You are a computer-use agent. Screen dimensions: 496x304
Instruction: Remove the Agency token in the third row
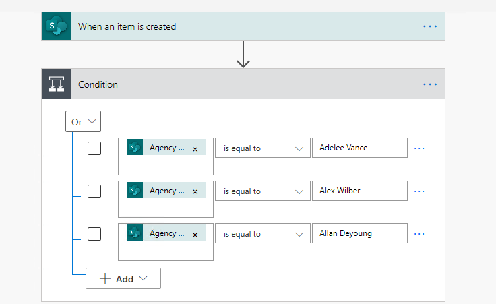point(195,235)
